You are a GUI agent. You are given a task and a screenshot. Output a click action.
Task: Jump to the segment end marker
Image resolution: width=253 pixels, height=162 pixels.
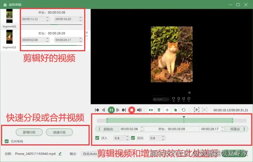[124, 110]
